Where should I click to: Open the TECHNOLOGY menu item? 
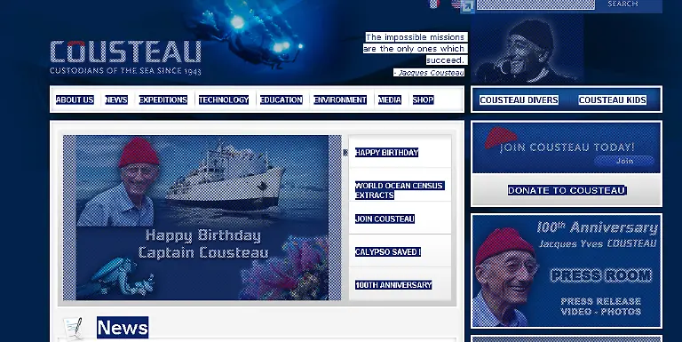pyautogui.click(x=224, y=99)
